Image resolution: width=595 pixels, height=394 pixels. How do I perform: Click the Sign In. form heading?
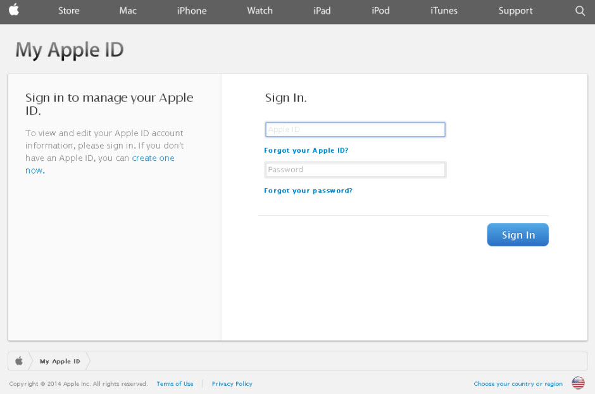[285, 98]
